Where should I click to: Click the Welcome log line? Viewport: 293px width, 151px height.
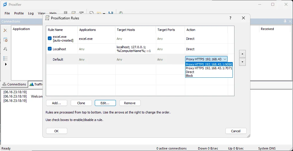[x=23, y=96]
